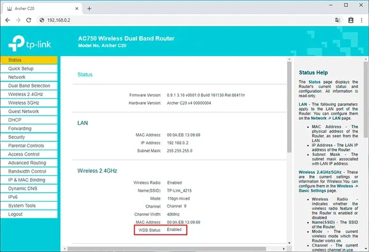Open Bandwidth Control
The width and height of the screenshot is (369, 252).
pos(29,171)
